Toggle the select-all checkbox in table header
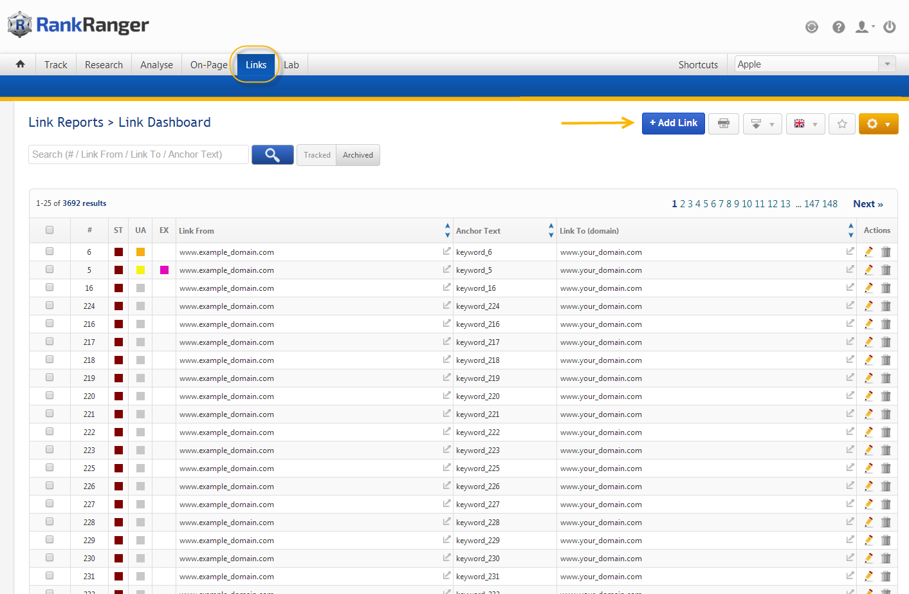Screen dimensions: 909x594 click(x=50, y=230)
